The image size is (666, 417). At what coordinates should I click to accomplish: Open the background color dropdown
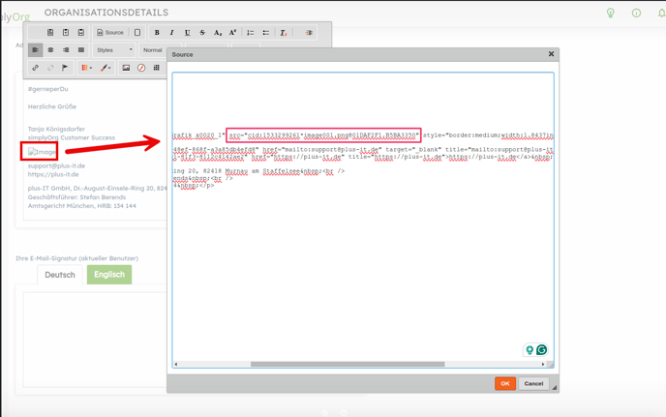(106, 68)
